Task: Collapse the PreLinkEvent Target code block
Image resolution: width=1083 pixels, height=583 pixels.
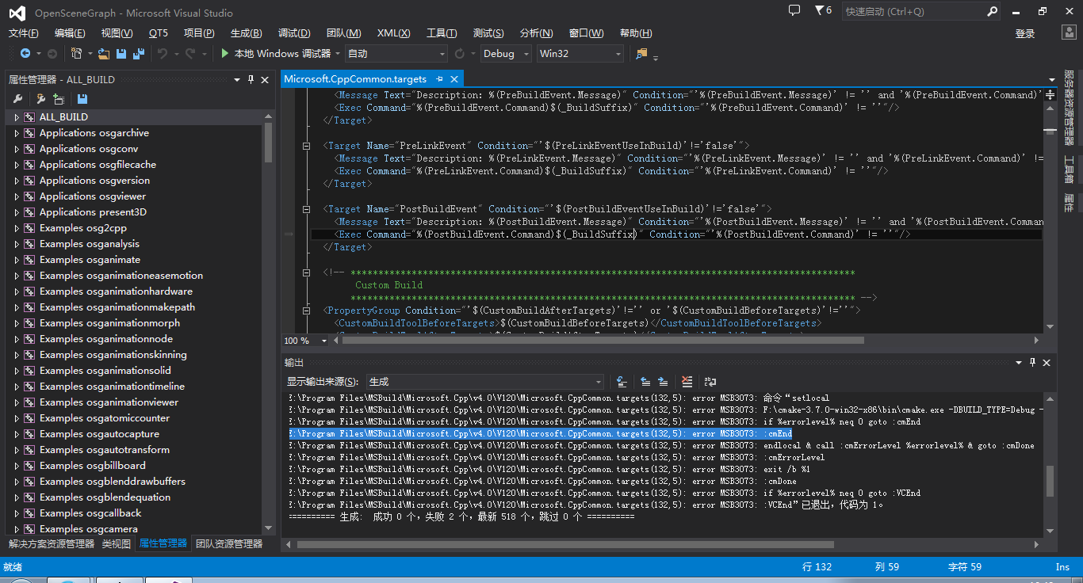Action: (307, 146)
